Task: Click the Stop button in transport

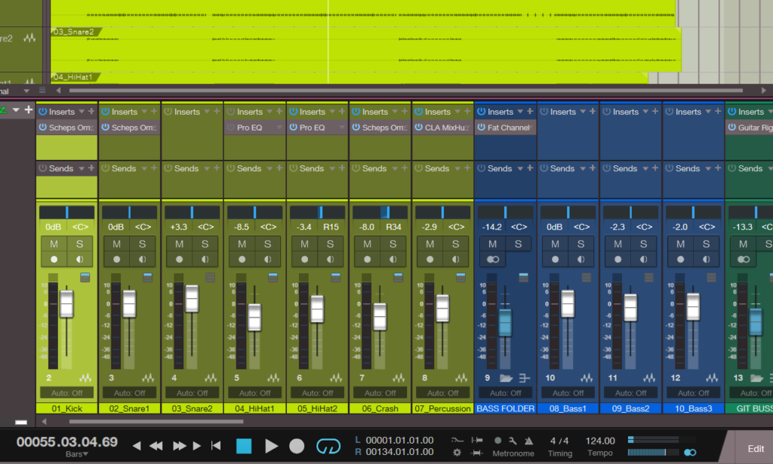Action: (244, 446)
